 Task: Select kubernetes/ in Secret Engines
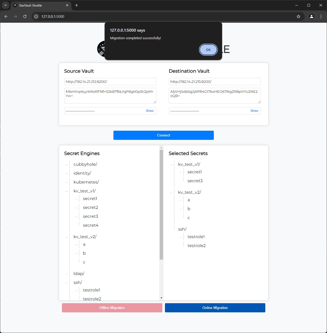(86, 182)
